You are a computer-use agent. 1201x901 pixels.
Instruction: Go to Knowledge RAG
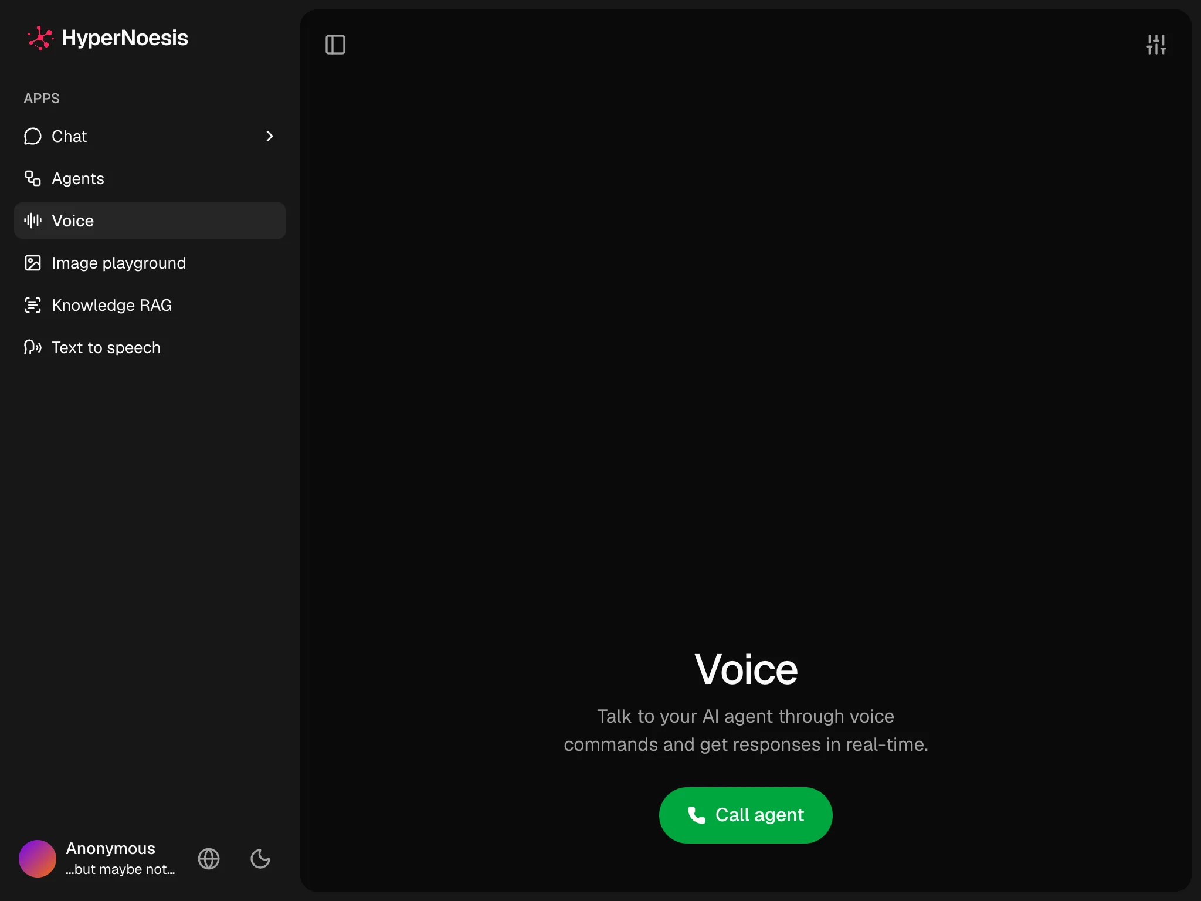(150, 305)
